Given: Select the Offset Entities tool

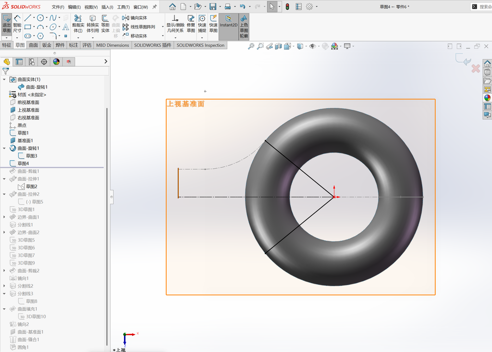Looking at the screenshot, I should [105, 24].
